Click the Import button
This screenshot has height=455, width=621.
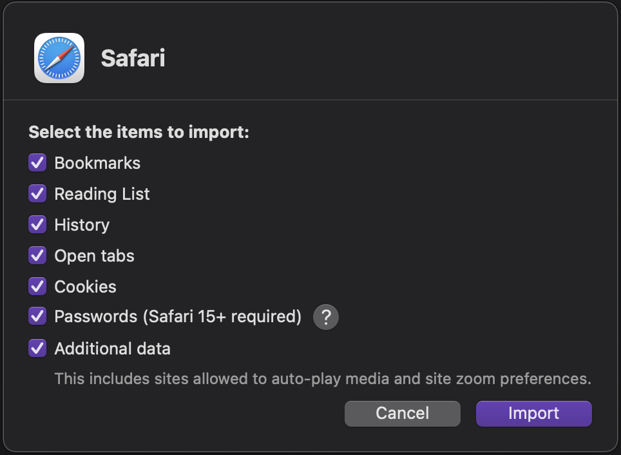click(533, 413)
